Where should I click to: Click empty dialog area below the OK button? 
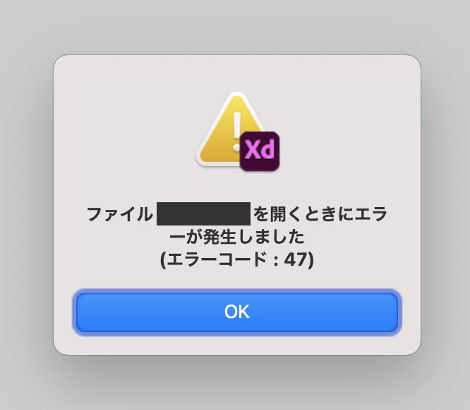point(237,344)
